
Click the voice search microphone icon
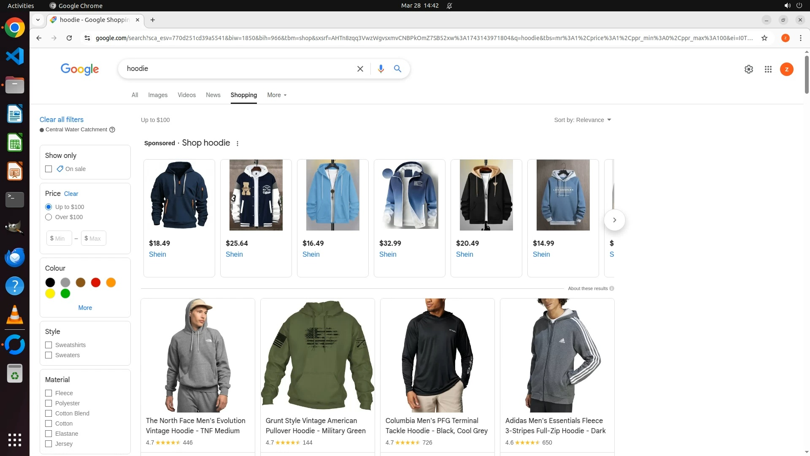coord(381,69)
